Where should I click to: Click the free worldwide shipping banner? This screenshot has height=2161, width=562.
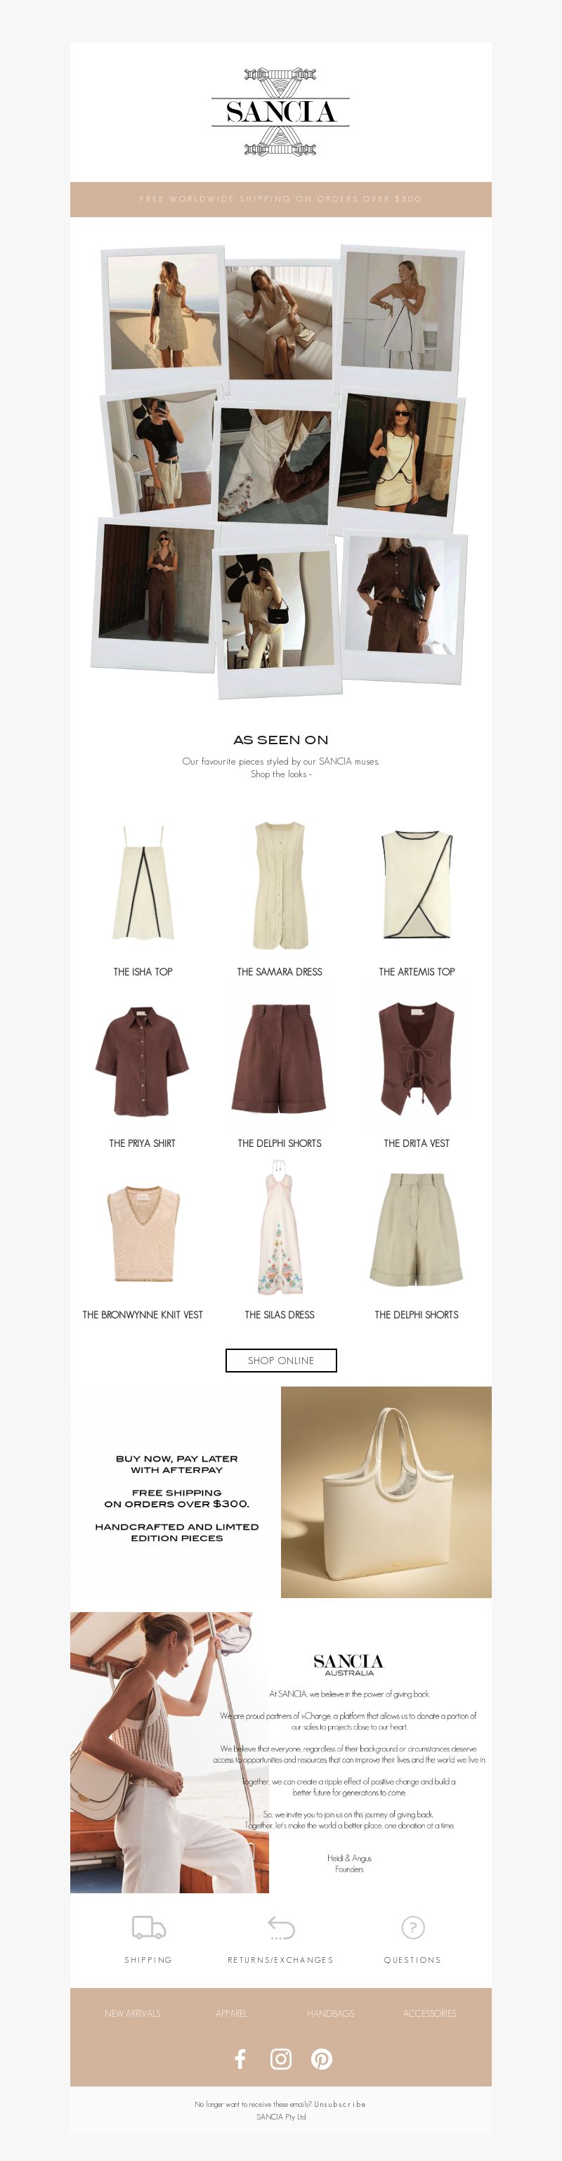[x=281, y=199]
